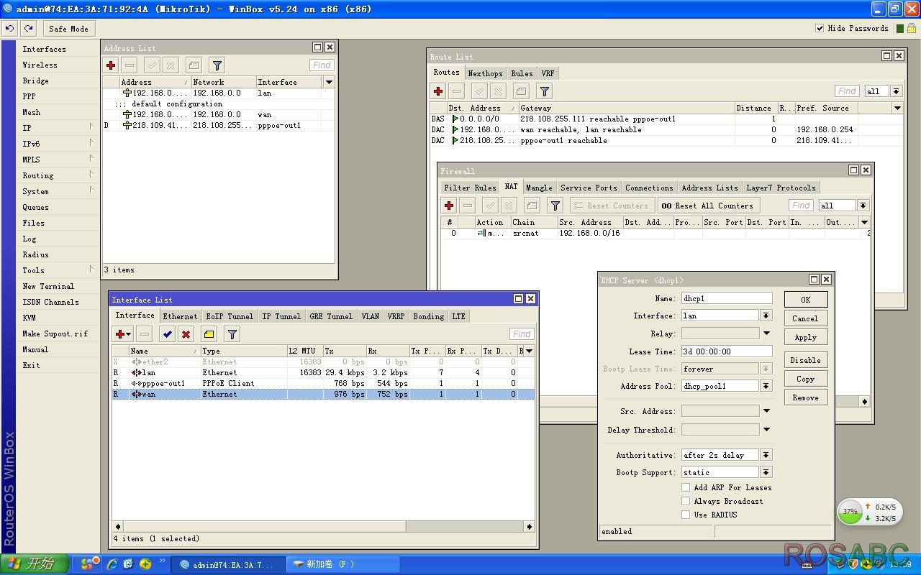Open Internet Explorer from quick launch

[112, 564]
